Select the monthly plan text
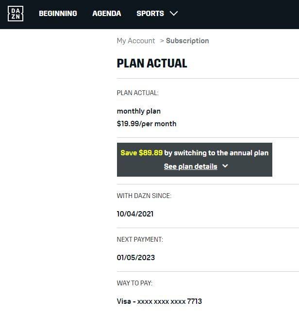 coord(139,111)
